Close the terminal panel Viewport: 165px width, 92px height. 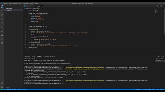[164, 56]
